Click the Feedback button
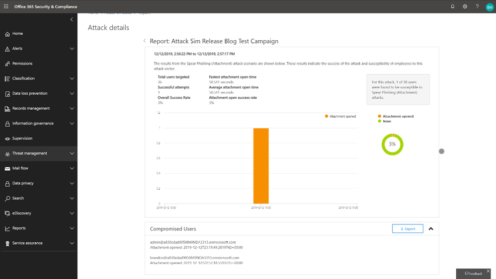The height and width of the screenshot is (279, 496). pyautogui.click(x=474, y=274)
